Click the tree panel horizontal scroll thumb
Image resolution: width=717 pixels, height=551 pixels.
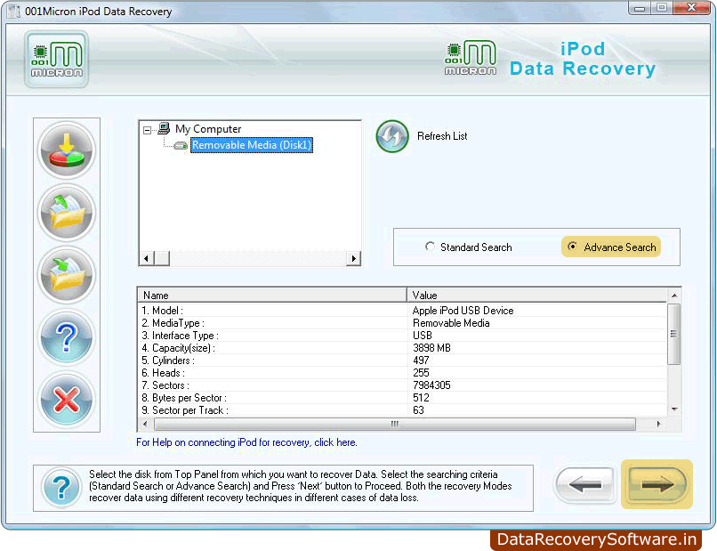click(162, 258)
